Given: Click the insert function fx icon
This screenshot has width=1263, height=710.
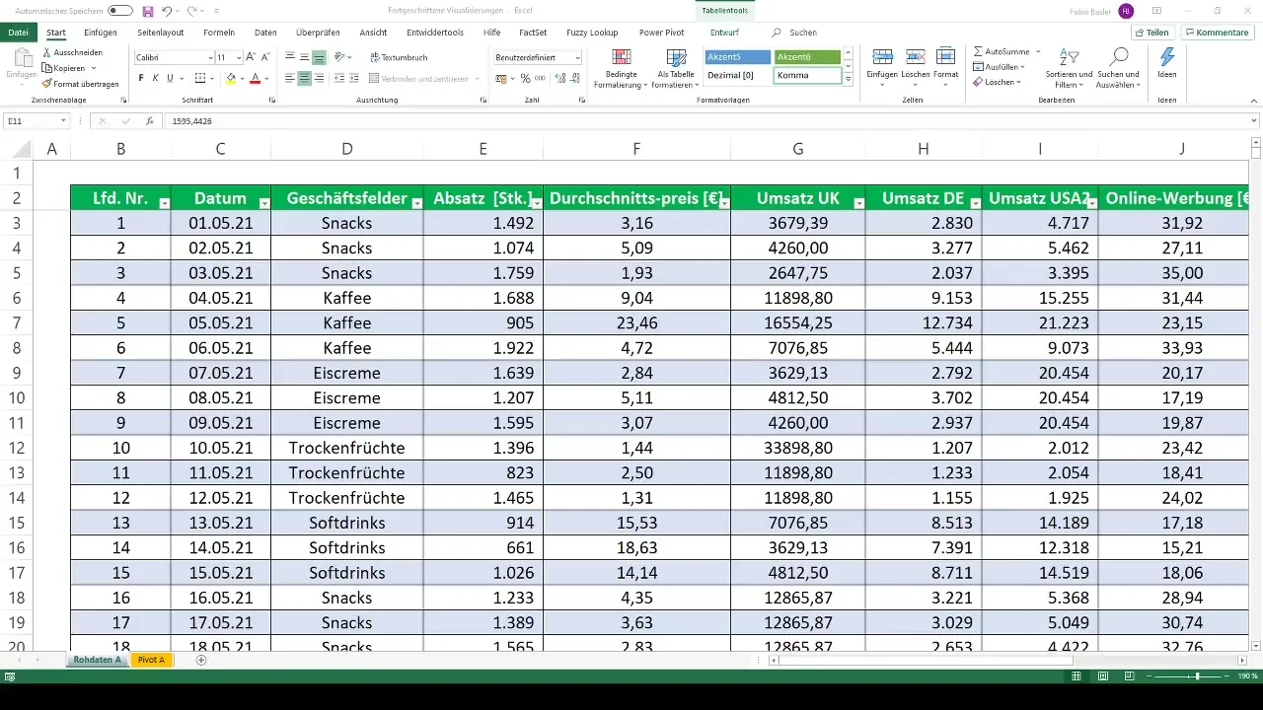Looking at the screenshot, I should pos(149,121).
